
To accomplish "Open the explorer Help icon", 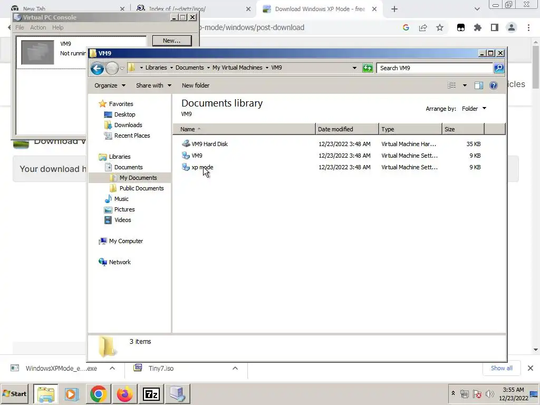I will [493, 85].
